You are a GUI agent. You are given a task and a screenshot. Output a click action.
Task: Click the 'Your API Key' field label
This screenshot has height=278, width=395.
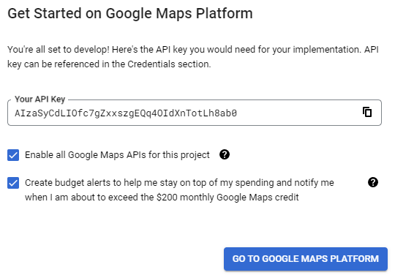(39, 99)
